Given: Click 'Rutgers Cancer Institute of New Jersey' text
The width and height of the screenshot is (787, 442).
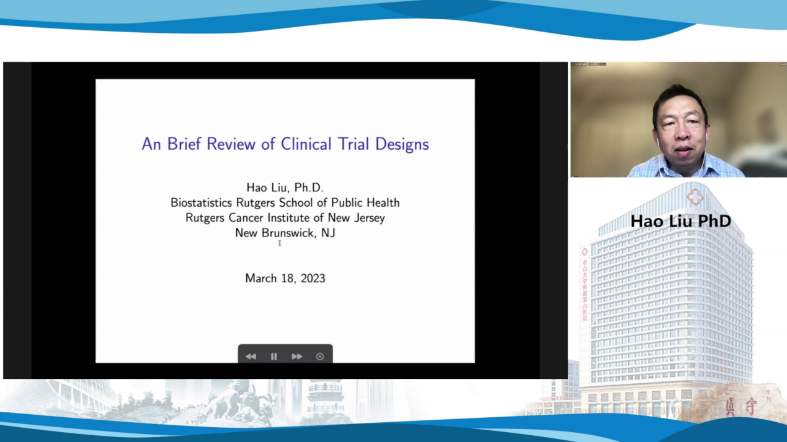Looking at the screenshot, I should click(285, 218).
